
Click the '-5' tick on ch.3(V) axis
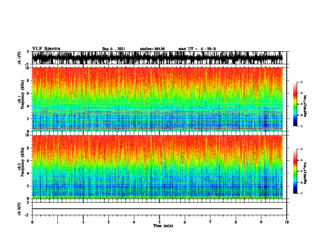click(x=28, y=215)
